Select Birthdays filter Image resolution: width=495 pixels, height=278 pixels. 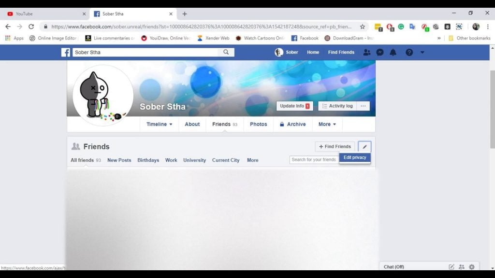tap(148, 160)
